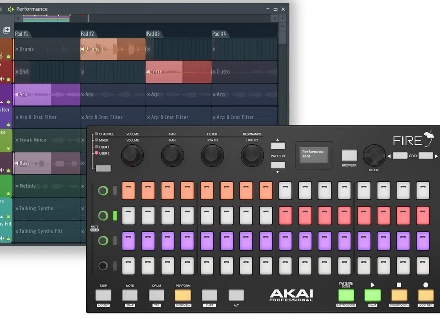
Task: Select the Pad #2 marker tab
Action: point(88,33)
